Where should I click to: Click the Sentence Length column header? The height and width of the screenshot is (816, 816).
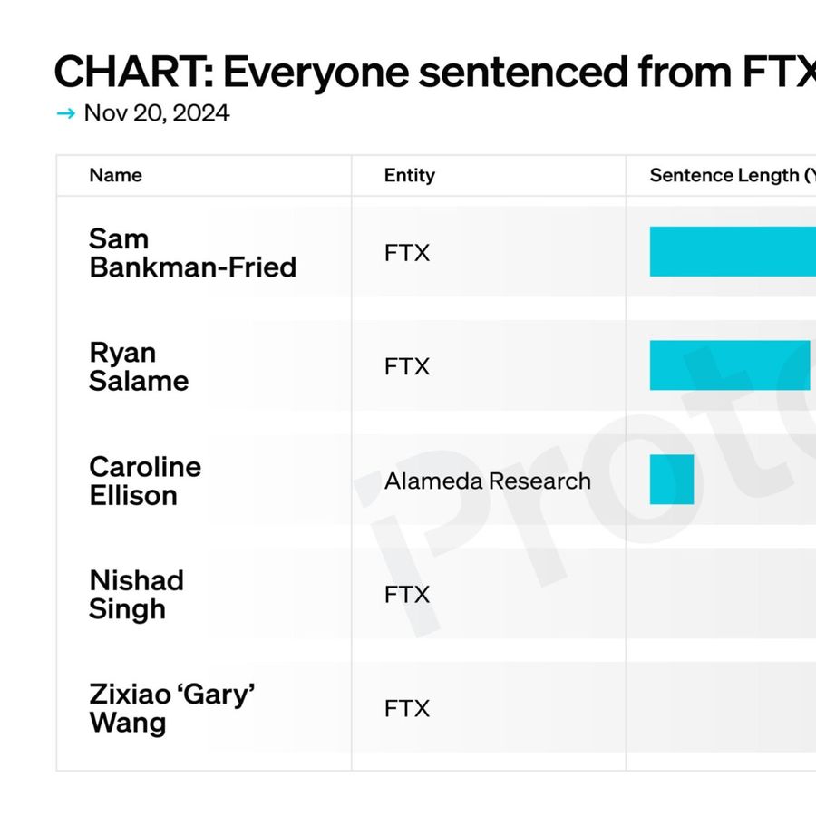731,175
